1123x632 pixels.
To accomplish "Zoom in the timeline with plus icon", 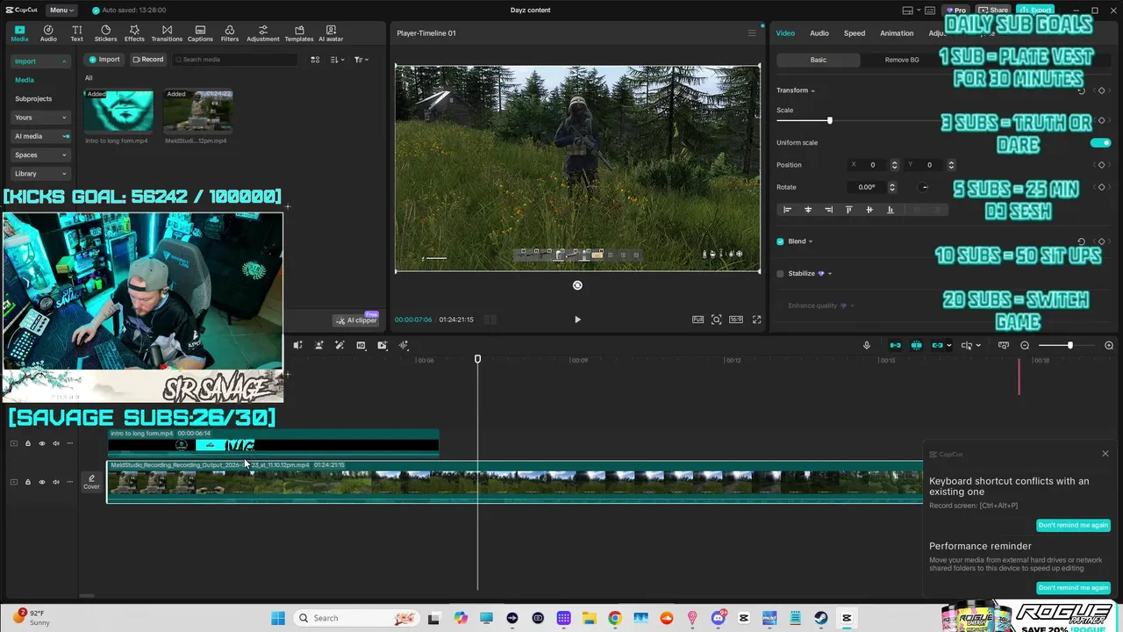I will [1109, 346].
